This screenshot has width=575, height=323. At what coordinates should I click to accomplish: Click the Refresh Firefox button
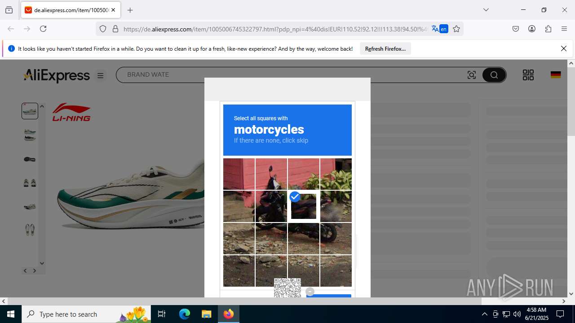click(x=385, y=49)
